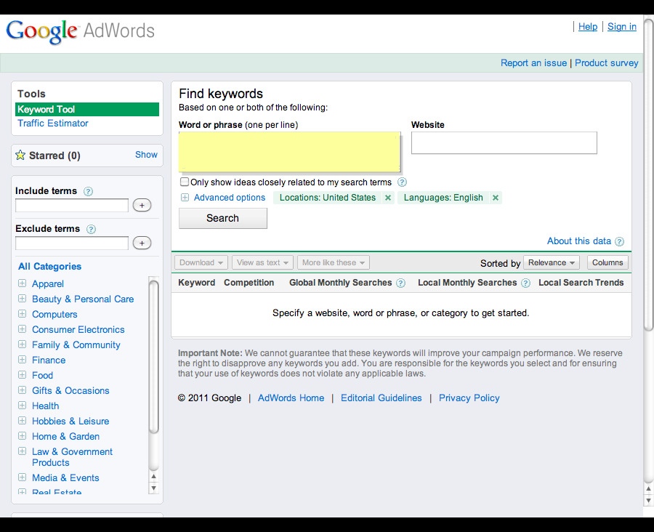Click the Keyword column header
Screen dimensions: 654x532
pos(196,283)
